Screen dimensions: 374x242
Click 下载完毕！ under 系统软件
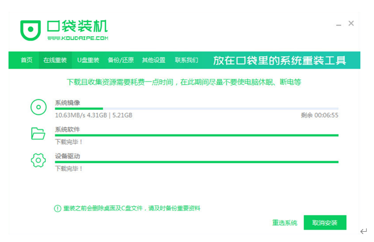coord(69,142)
